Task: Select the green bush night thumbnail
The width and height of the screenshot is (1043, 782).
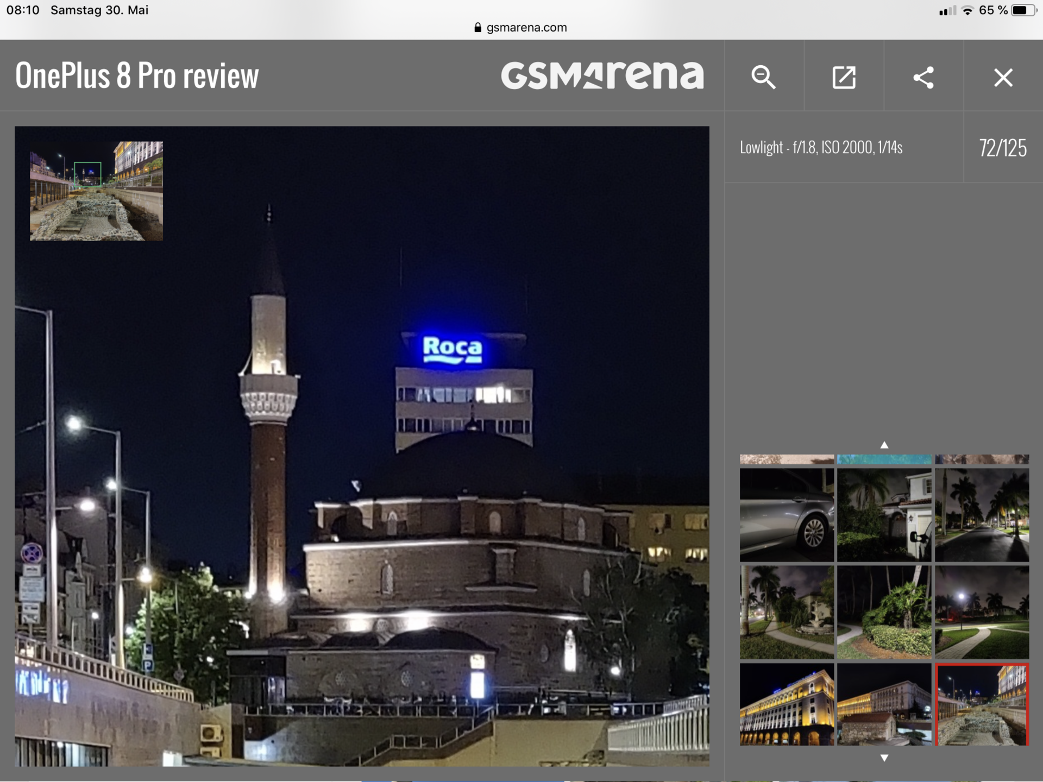Action: click(884, 612)
